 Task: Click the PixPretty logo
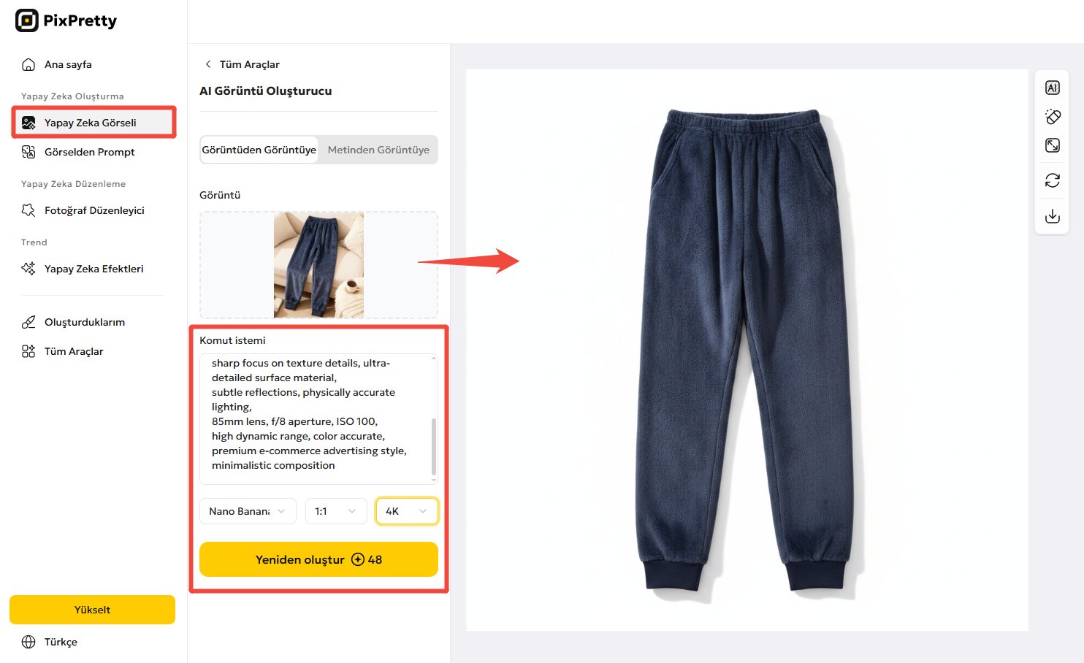coord(66,20)
